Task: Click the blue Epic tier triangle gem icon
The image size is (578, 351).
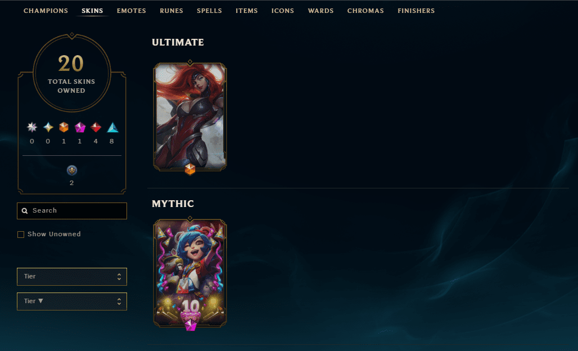Action: 112,127
